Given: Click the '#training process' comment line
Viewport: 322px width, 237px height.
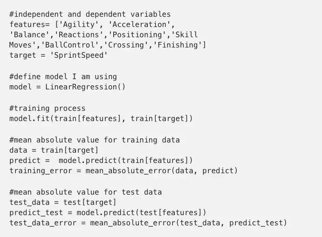Looking at the screenshot, I should (48, 108).
